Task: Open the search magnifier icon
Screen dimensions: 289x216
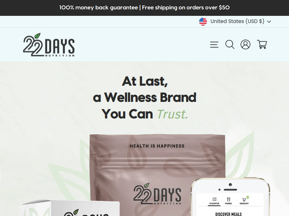Action: (230, 44)
